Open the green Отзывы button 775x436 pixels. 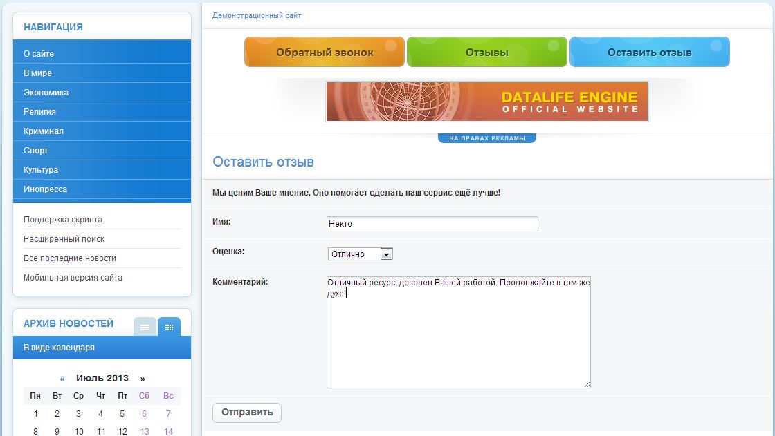point(486,53)
